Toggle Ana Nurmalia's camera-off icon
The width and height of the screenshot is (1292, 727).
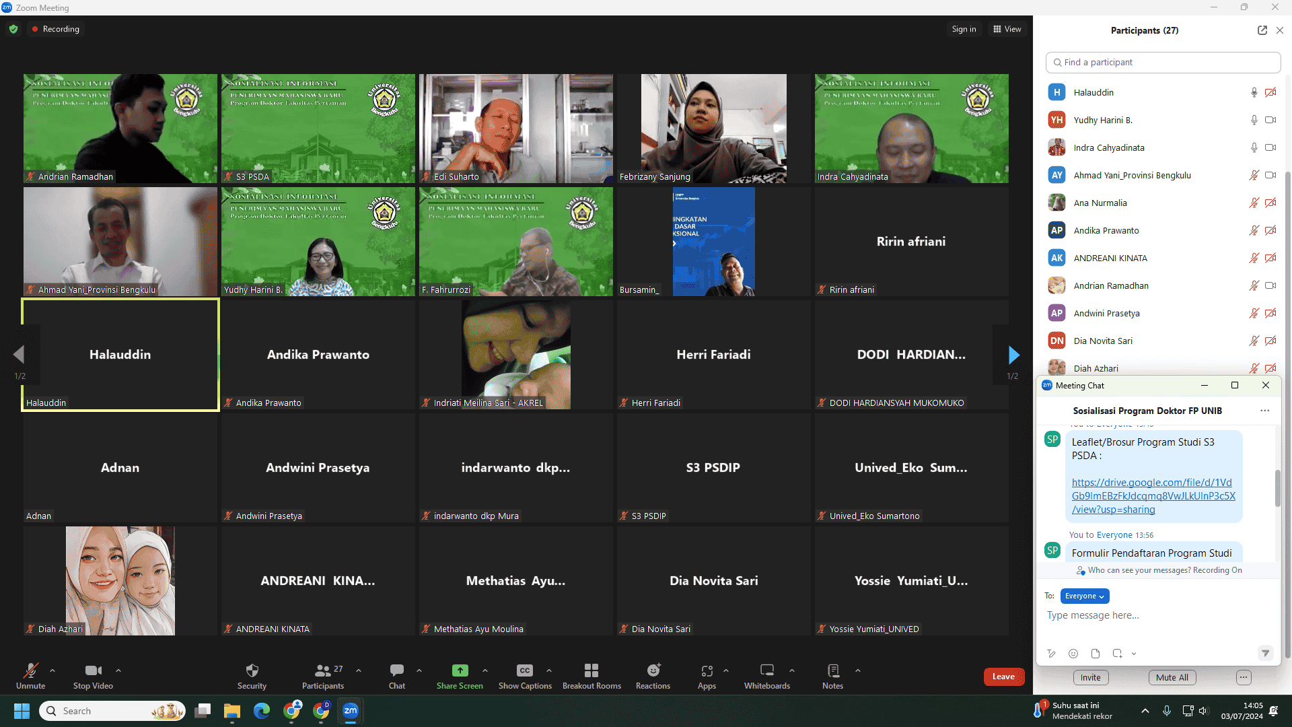coord(1270,203)
